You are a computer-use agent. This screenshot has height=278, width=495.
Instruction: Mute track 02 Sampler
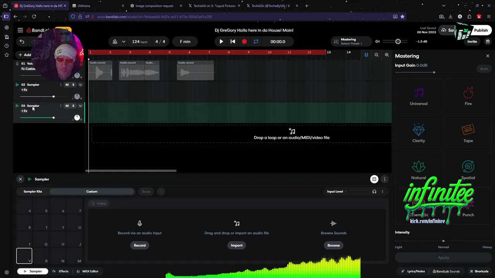(x=67, y=85)
